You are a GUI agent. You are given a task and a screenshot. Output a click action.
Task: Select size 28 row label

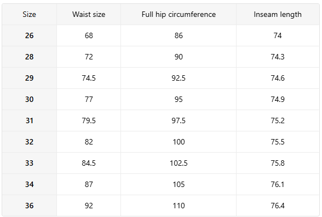(x=30, y=57)
